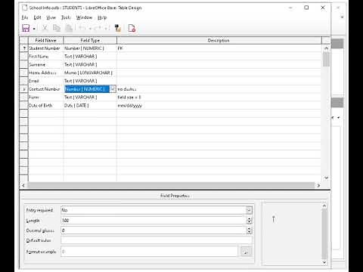This screenshot has width=363, height=272.
Task: Click the Description column header
Action: coord(219,40)
